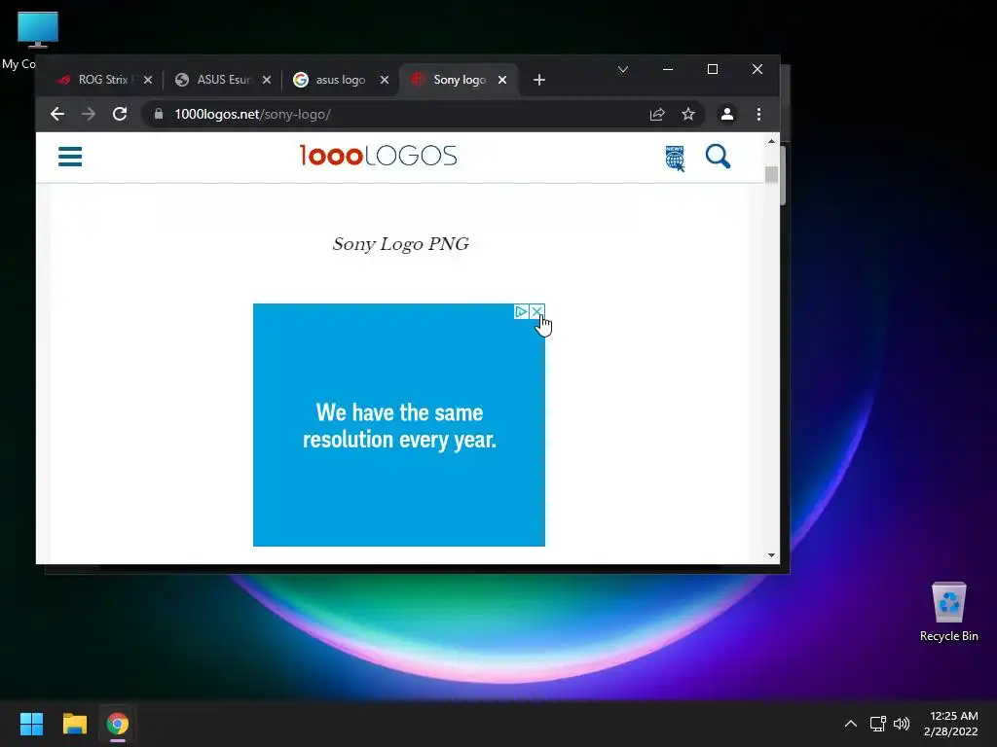Open the site search magnifier
997x747 pixels.
(718, 157)
